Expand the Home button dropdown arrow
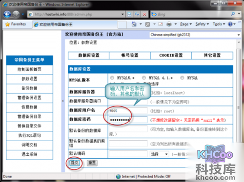Screen dimensions: 244x182 point(141,24)
